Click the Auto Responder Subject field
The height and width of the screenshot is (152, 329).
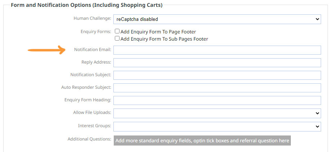pyautogui.click(x=217, y=88)
